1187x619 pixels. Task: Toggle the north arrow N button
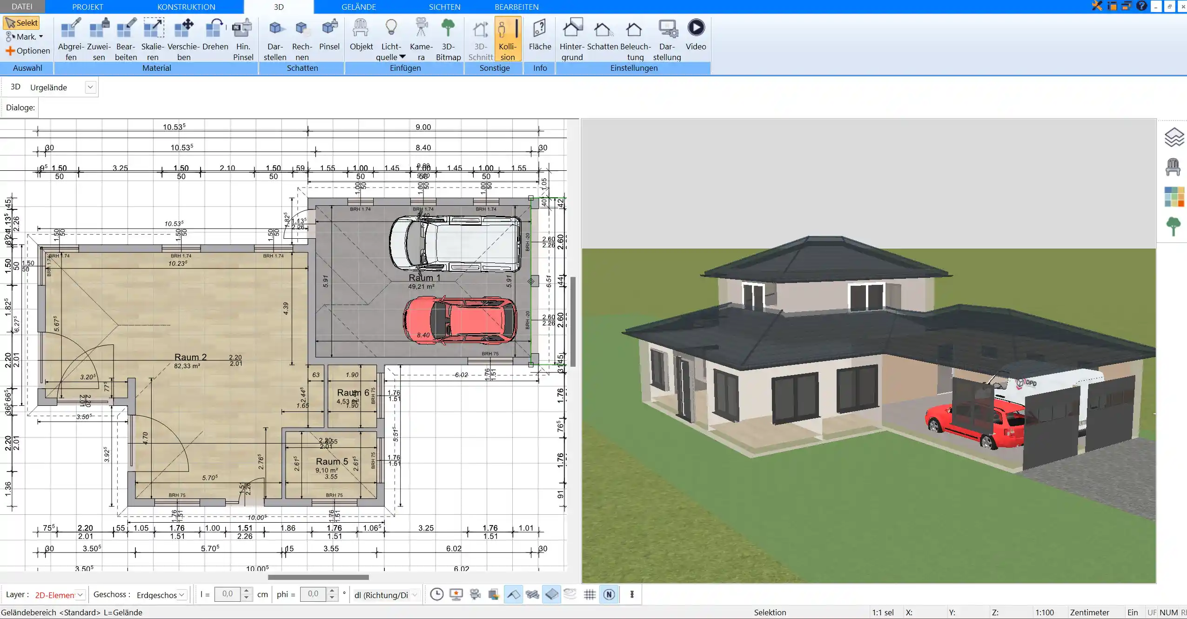click(x=609, y=594)
